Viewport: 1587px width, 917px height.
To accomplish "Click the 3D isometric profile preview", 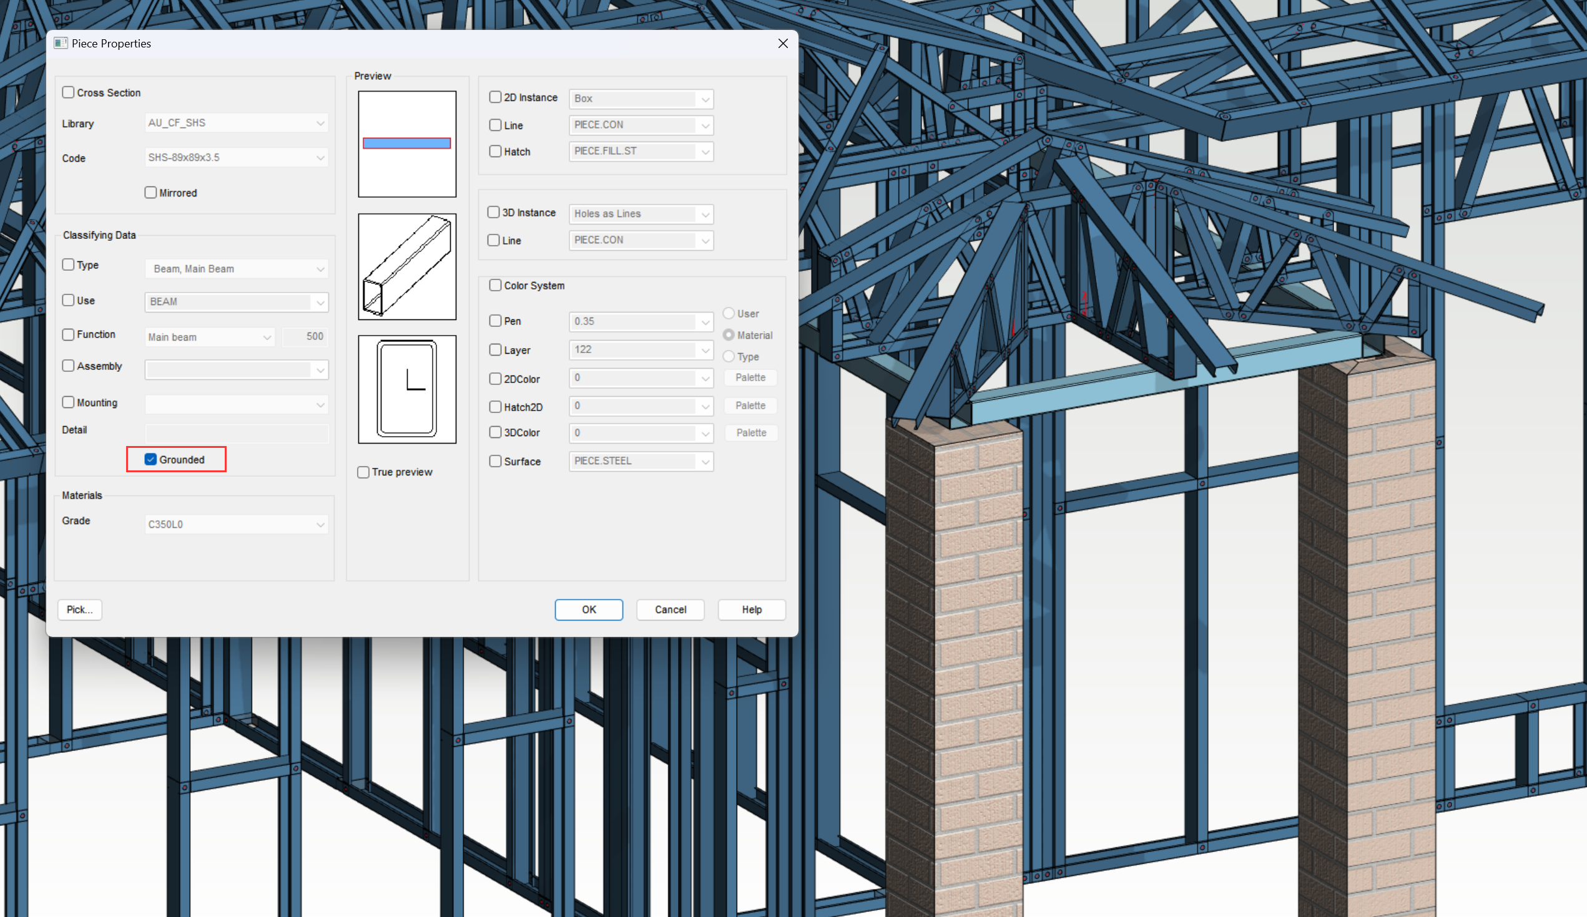I will tap(407, 266).
